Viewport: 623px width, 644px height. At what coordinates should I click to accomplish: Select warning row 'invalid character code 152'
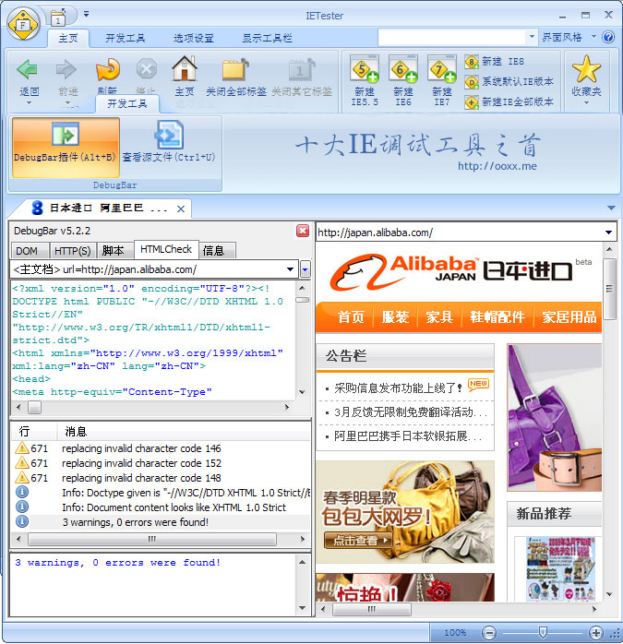pos(162,463)
